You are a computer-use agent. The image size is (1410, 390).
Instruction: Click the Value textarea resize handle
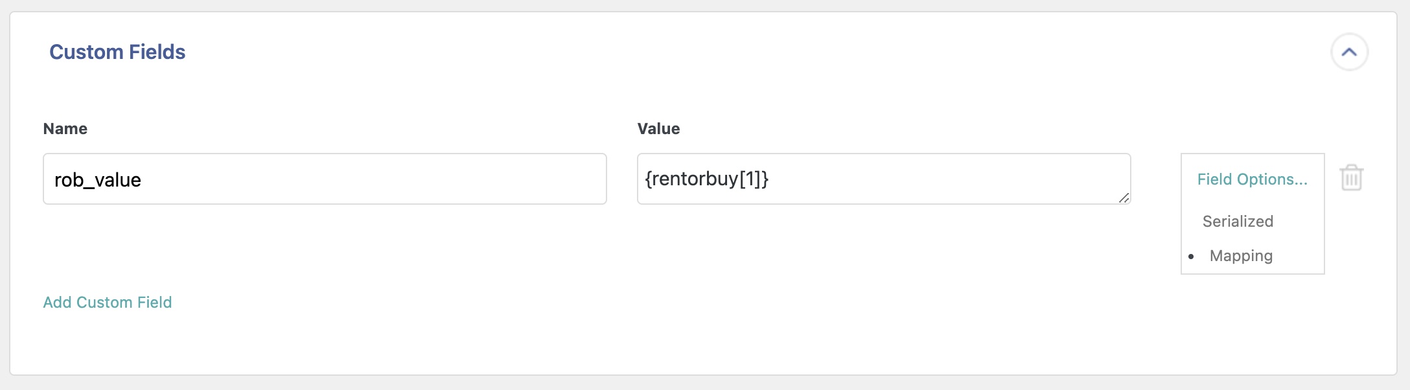point(1124,198)
